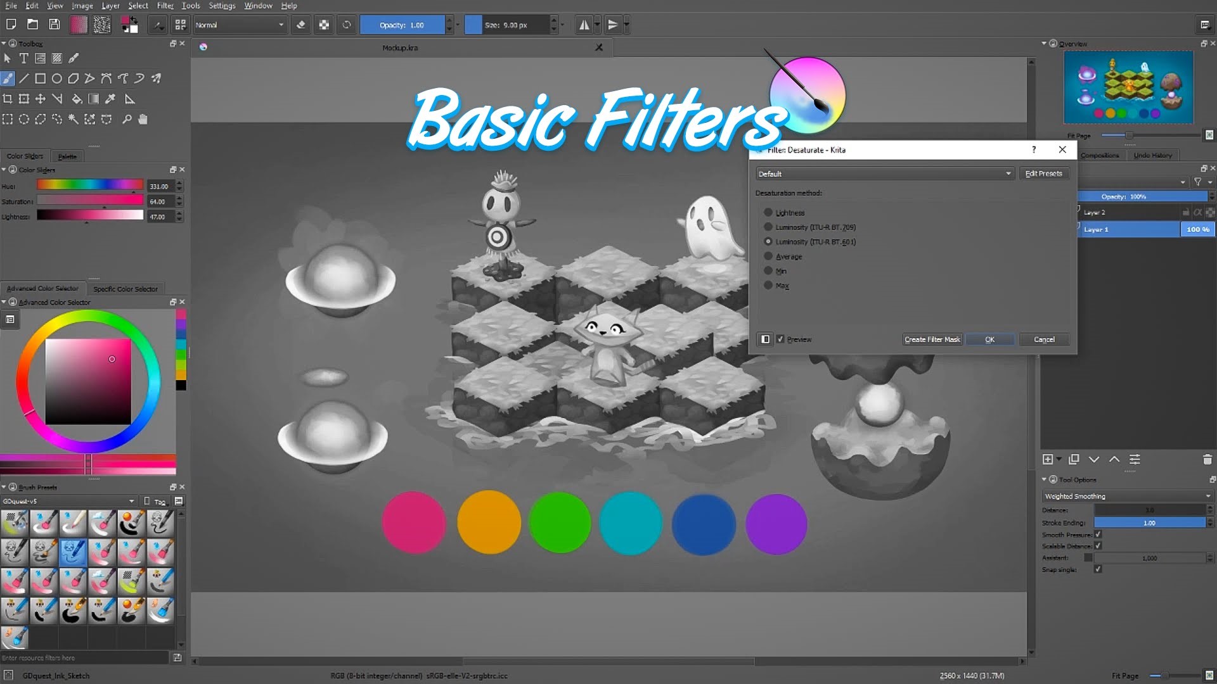Open the GDquest-v5 brush tag dropdown
The height and width of the screenshot is (684, 1217).
pos(68,501)
